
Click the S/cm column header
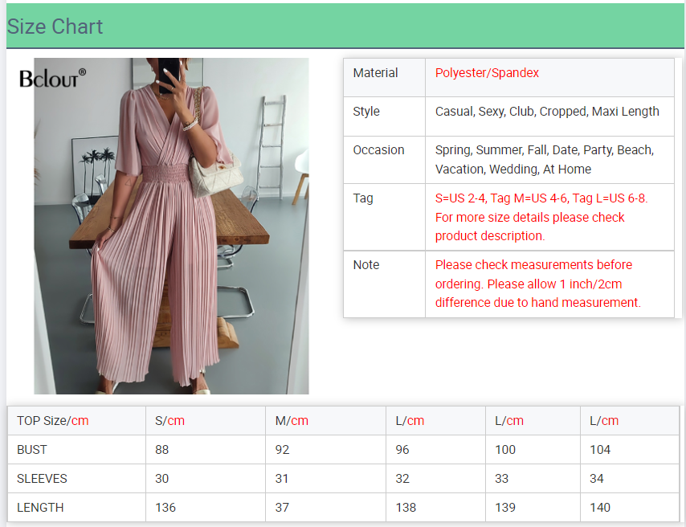(x=169, y=421)
